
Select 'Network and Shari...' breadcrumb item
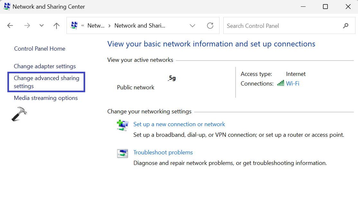pyautogui.click(x=140, y=26)
